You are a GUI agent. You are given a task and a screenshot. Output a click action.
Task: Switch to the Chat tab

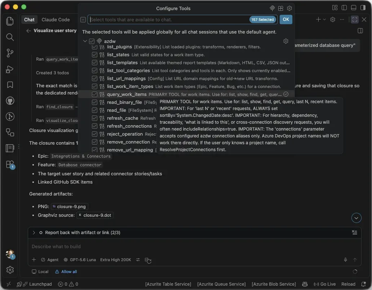coord(29,20)
